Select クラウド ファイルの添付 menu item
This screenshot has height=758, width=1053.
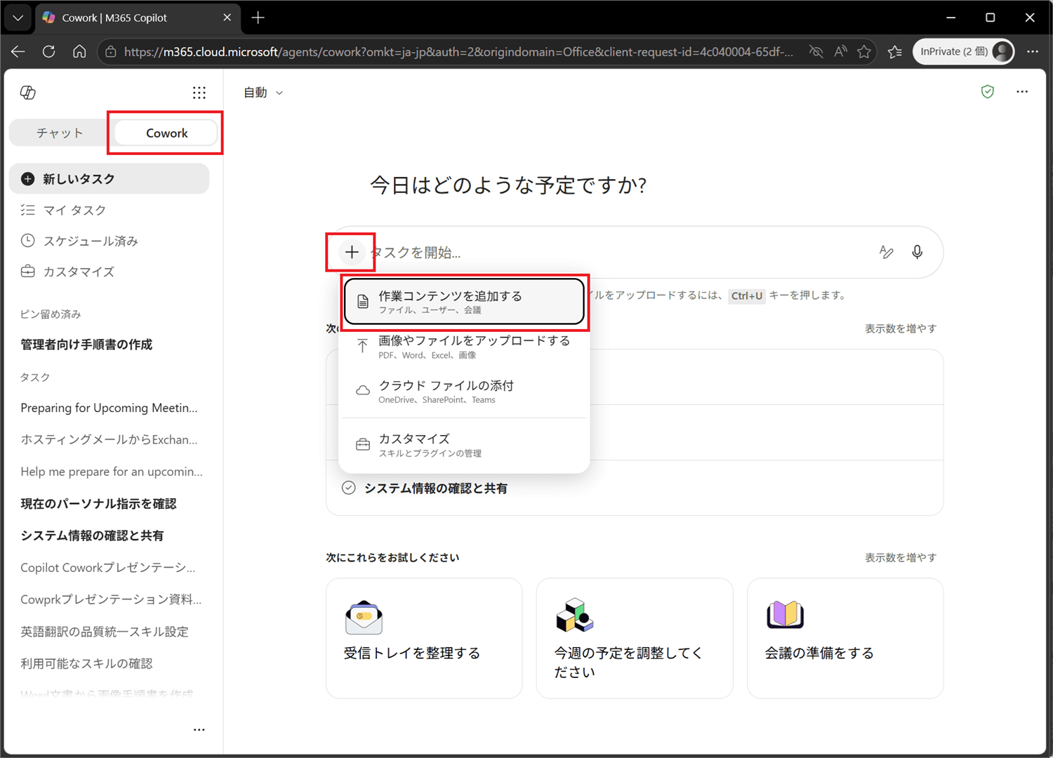464,392
